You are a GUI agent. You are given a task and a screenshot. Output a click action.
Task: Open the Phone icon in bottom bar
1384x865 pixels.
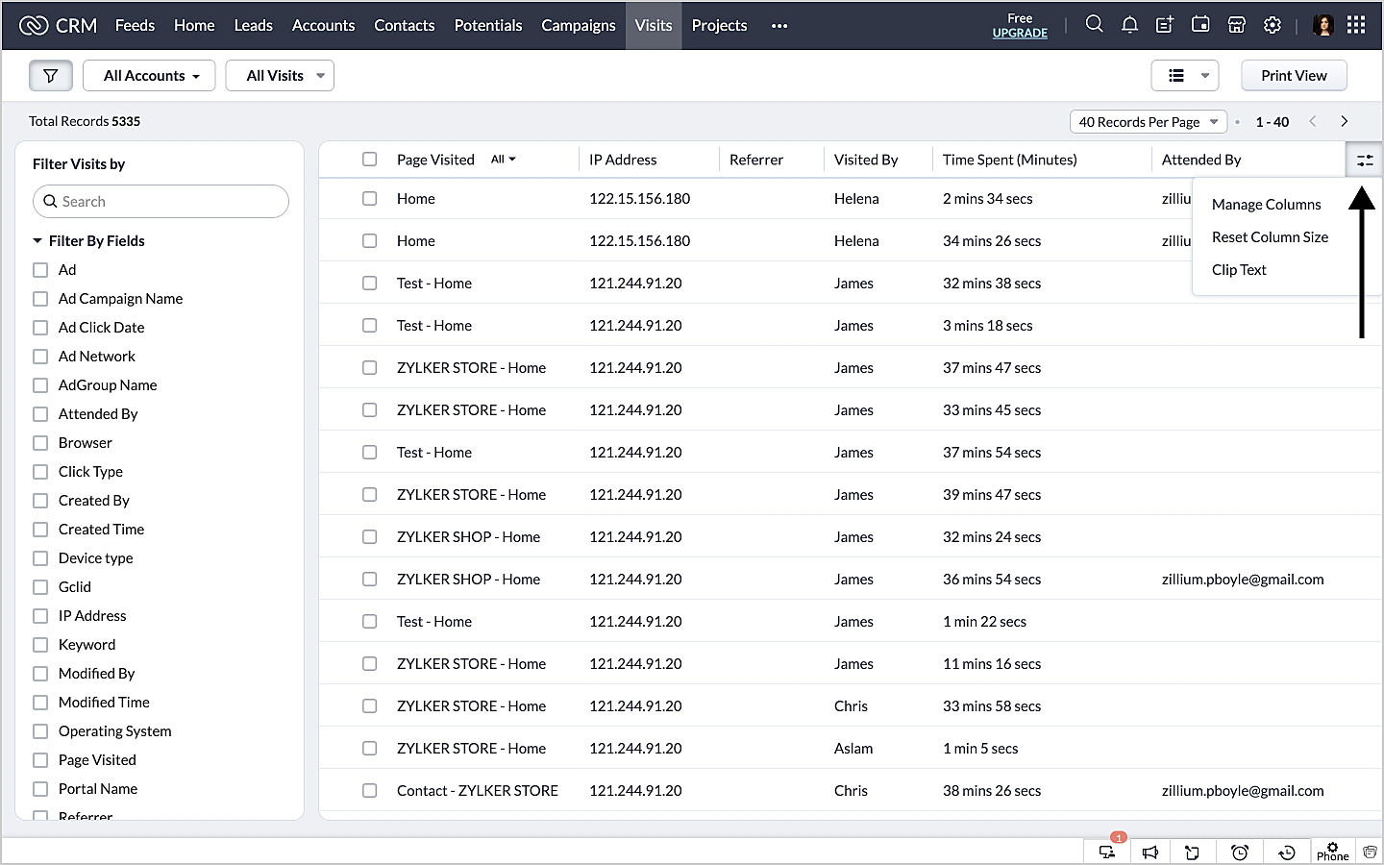(x=1332, y=852)
